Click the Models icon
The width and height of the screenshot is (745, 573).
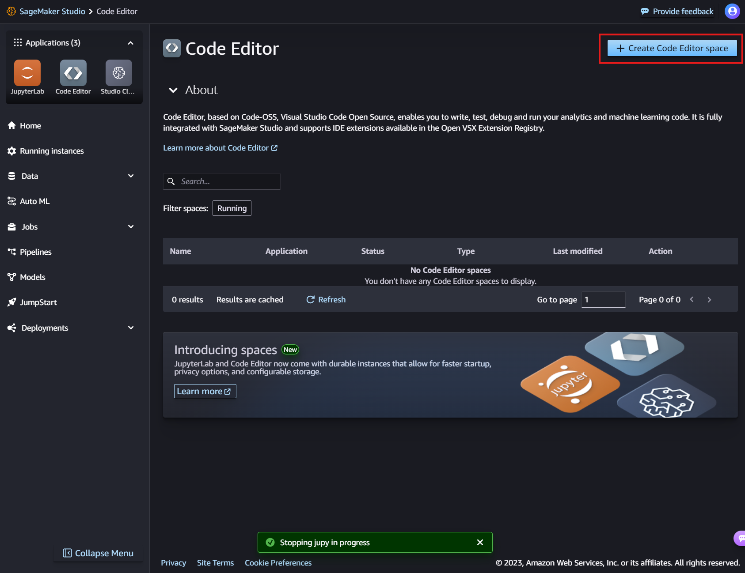tap(12, 277)
